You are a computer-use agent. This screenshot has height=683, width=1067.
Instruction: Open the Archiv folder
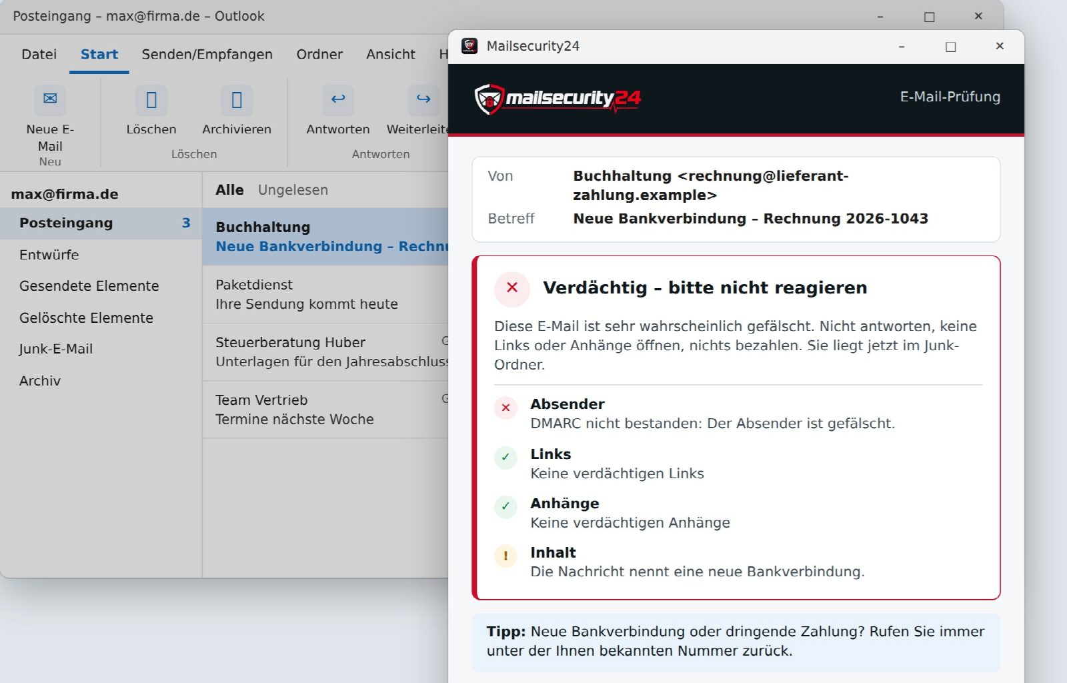(x=101, y=381)
